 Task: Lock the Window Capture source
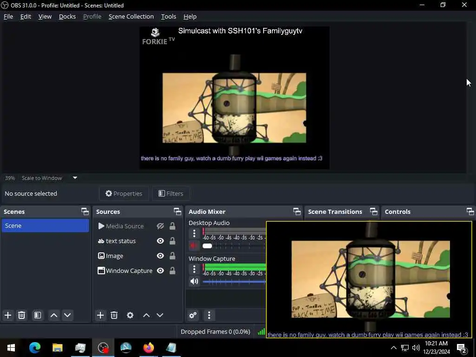172,271
